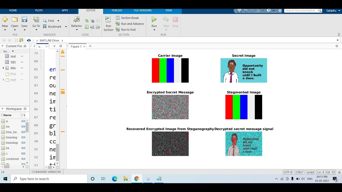Open the Refactor dropdown arrow

tap(77, 30)
